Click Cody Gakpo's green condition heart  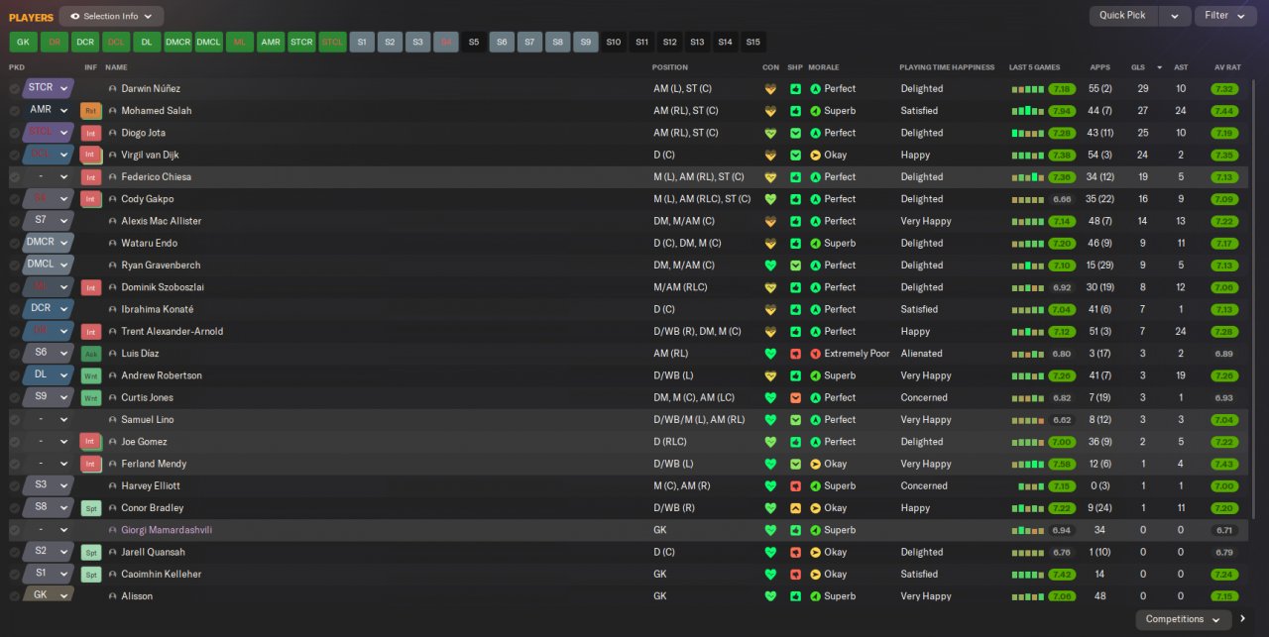point(770,199)
